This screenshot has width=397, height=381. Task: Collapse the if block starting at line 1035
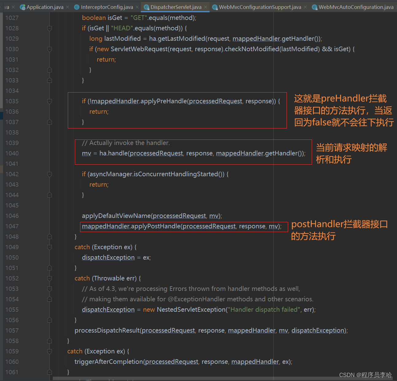click(x=49, y=101)
